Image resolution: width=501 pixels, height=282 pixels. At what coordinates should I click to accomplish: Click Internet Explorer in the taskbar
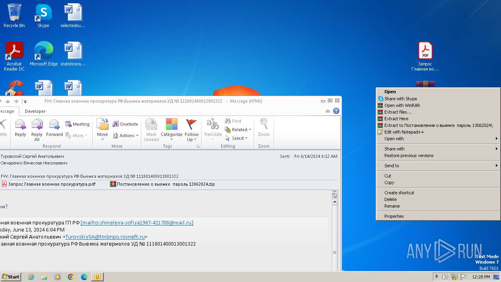[31, 277]
